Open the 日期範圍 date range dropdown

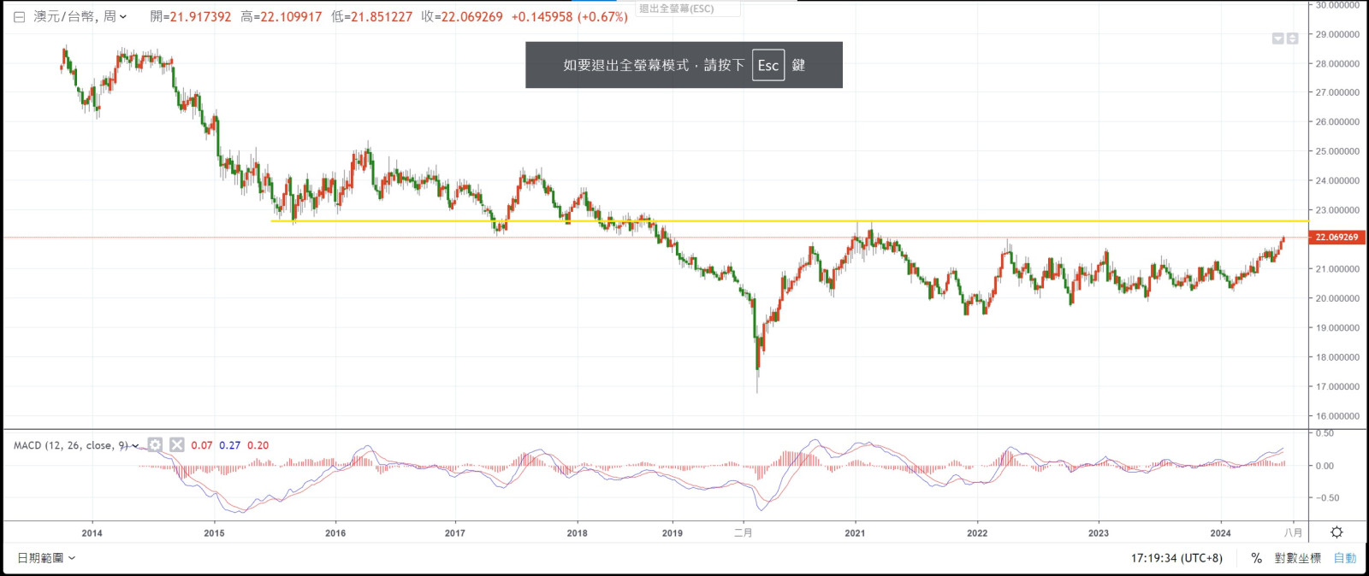coord(46,558)
